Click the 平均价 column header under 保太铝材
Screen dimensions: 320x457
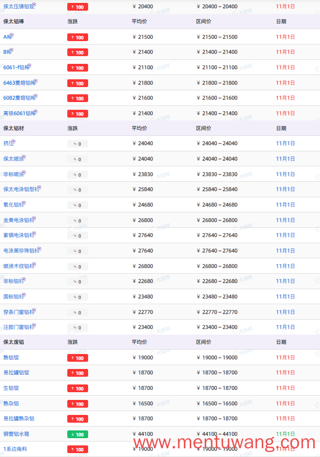[x=139, y=129]
